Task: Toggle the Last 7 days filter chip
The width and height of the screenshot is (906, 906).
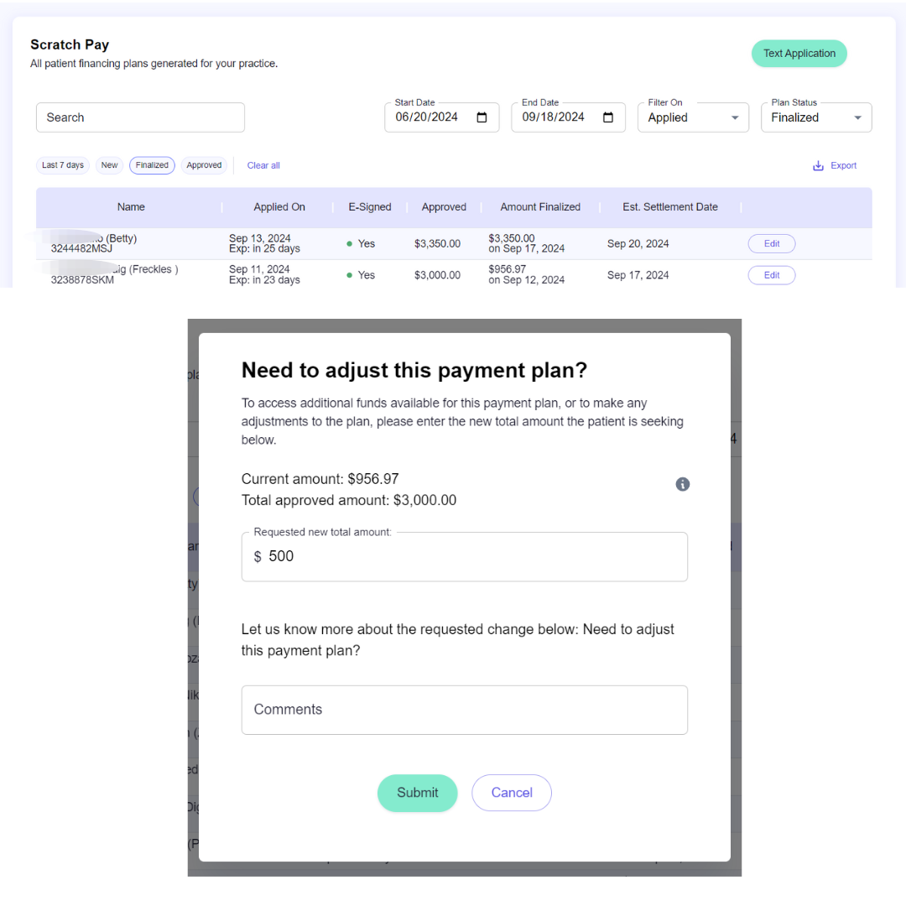Action: point(63,165)
